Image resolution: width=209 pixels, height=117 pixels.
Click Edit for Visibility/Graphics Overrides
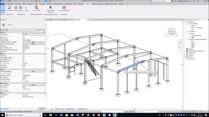point(33,42)
